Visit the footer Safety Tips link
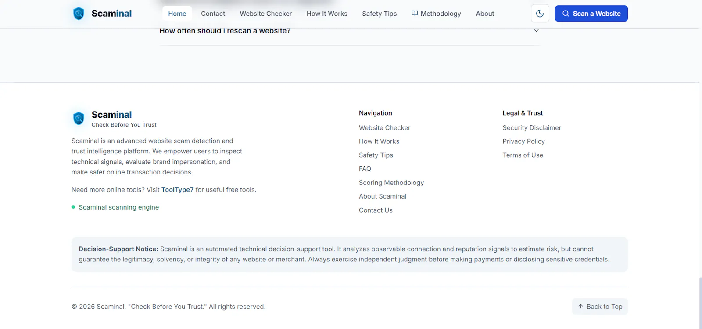The height and width of the screenshot is (329, 702). pos(376,155)
